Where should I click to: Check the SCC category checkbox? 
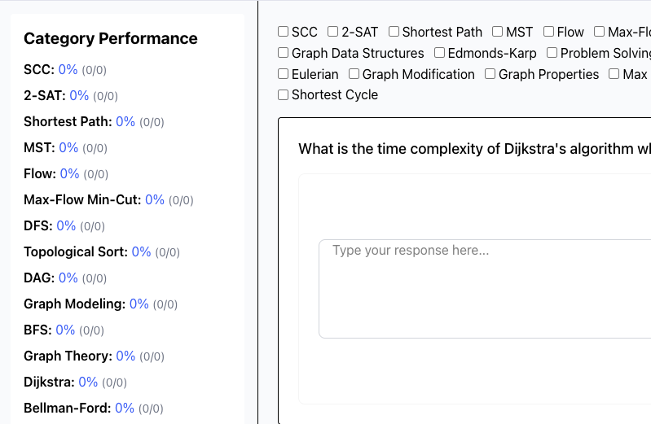click(x=284, y=32)
